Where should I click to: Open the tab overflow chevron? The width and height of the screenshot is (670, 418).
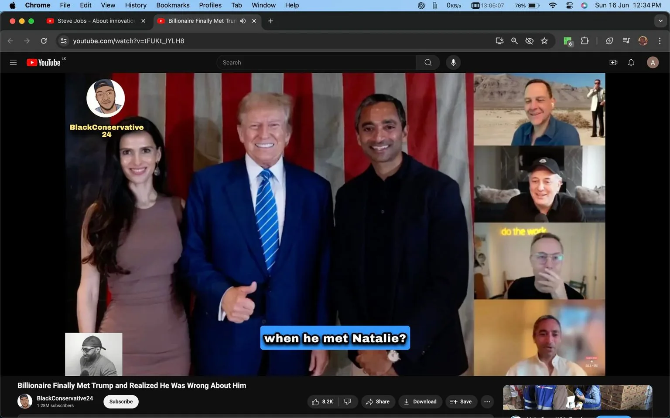click(x=660, y=20)
